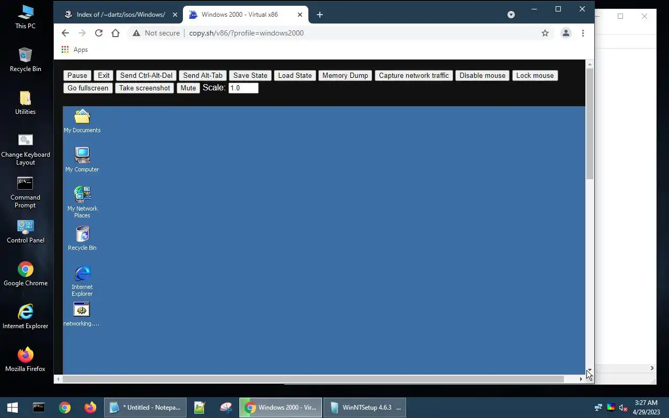Select host desktop Recycle Bin icon

point(25,60)
